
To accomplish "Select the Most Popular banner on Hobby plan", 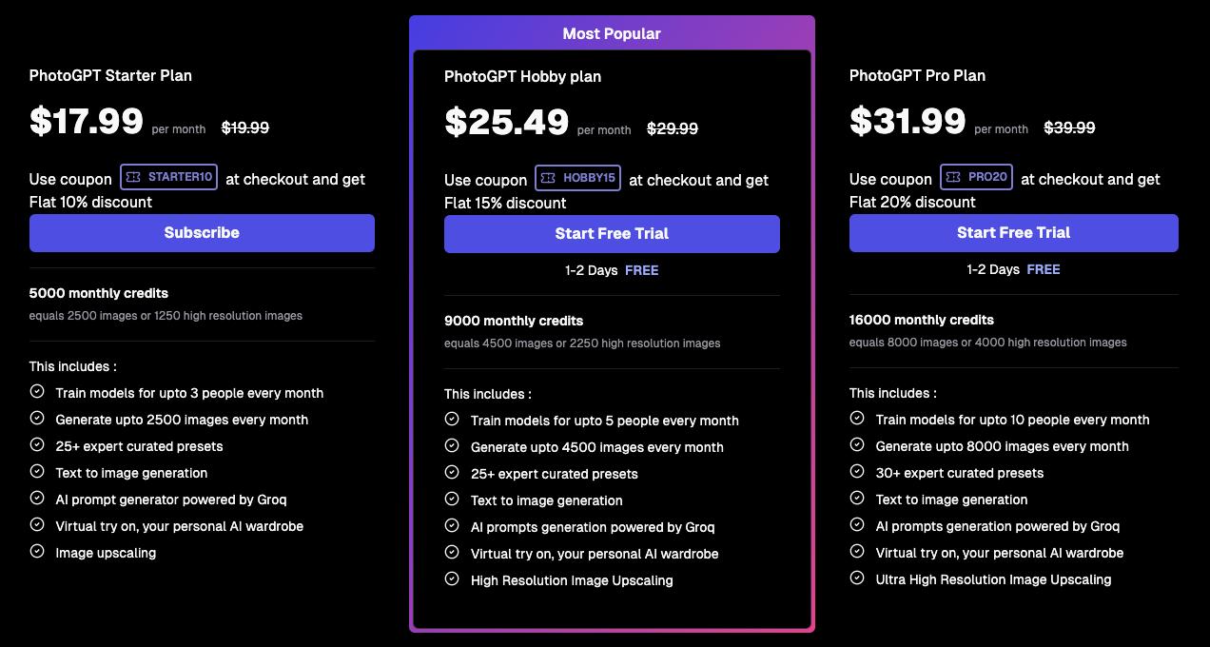I will (612, 33).
